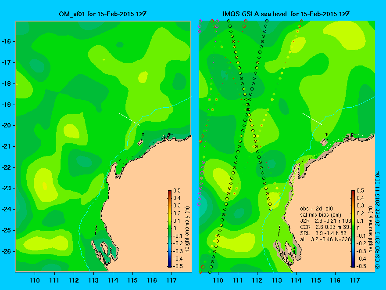Select latitude label -23 on the left axis
This screenshot has height=290, width=386.
click(x=6, y=188)
